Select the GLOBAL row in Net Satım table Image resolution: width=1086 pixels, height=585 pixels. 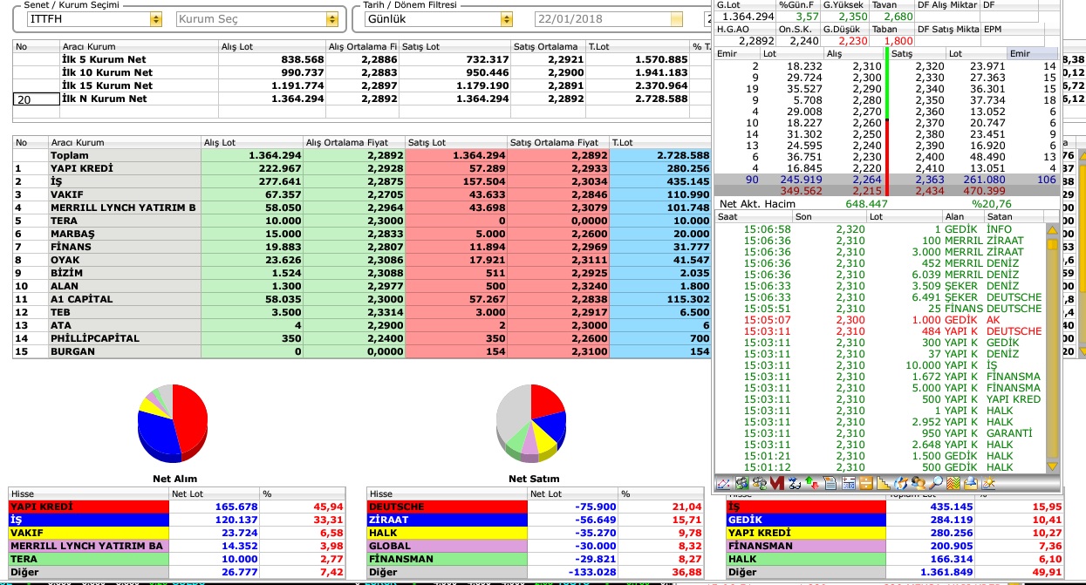click(x=536, y=546)
